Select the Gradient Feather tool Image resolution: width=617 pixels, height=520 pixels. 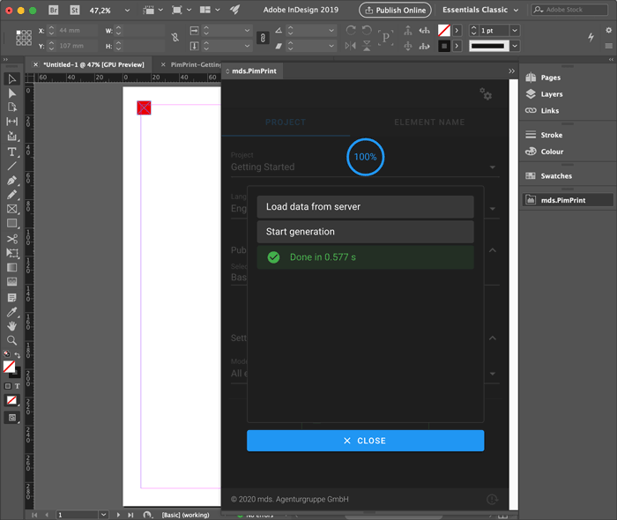(x=11, y=282)
